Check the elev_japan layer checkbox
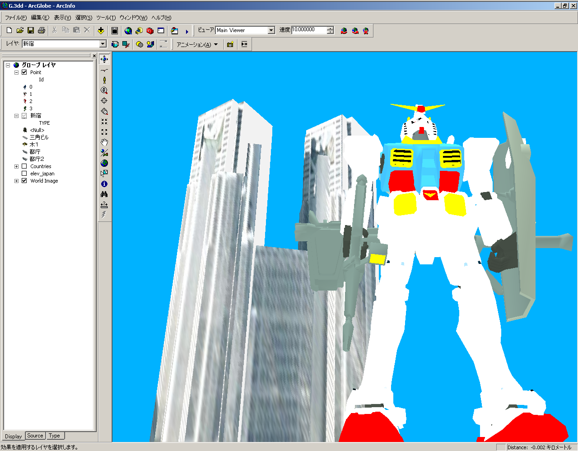This screenshot has height=451, width=578. click(24, 174)
